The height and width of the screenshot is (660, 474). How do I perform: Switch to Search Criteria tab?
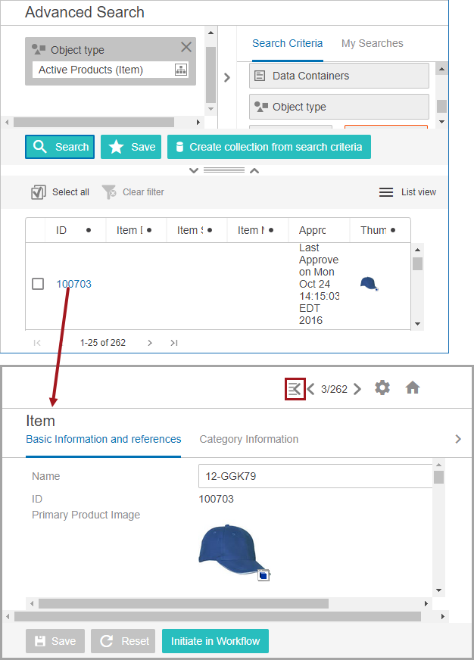tap(288, 43)
